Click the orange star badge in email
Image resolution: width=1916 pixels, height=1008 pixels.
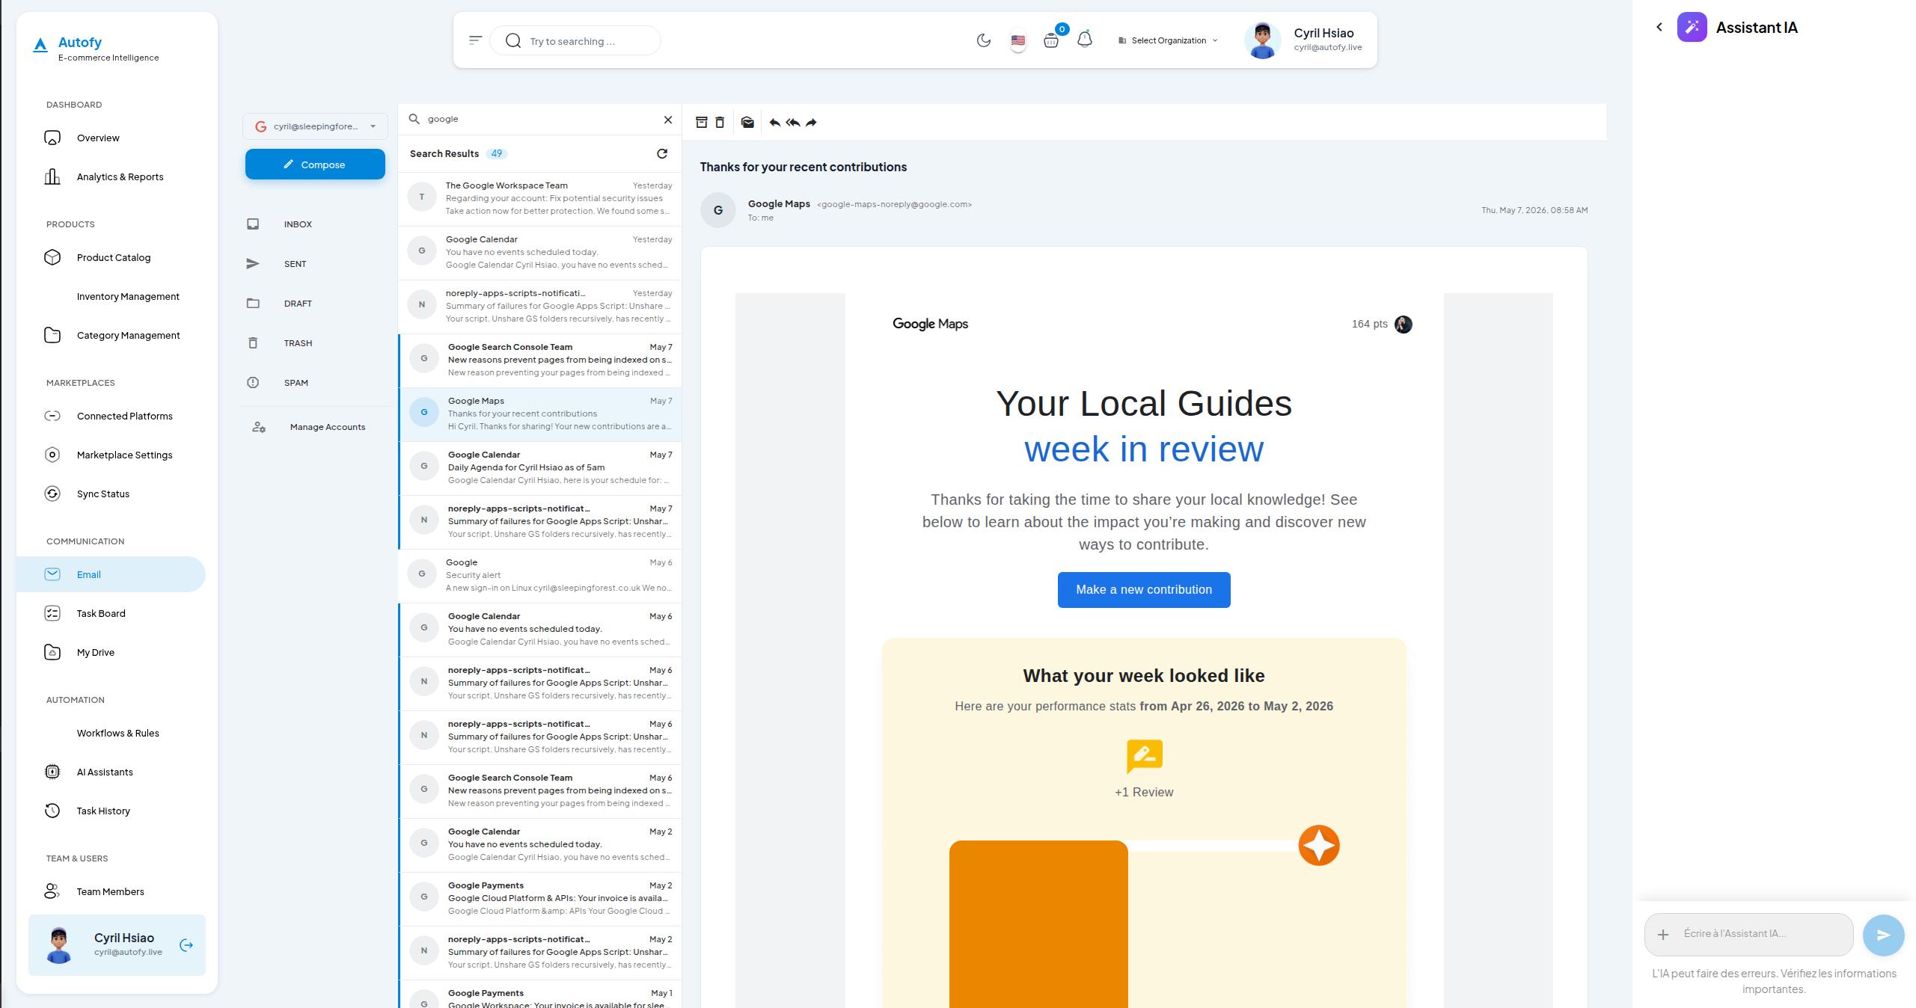(1318, 846)
